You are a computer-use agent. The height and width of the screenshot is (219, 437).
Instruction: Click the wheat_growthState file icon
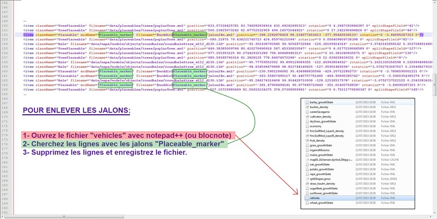(x=306, y=203)
